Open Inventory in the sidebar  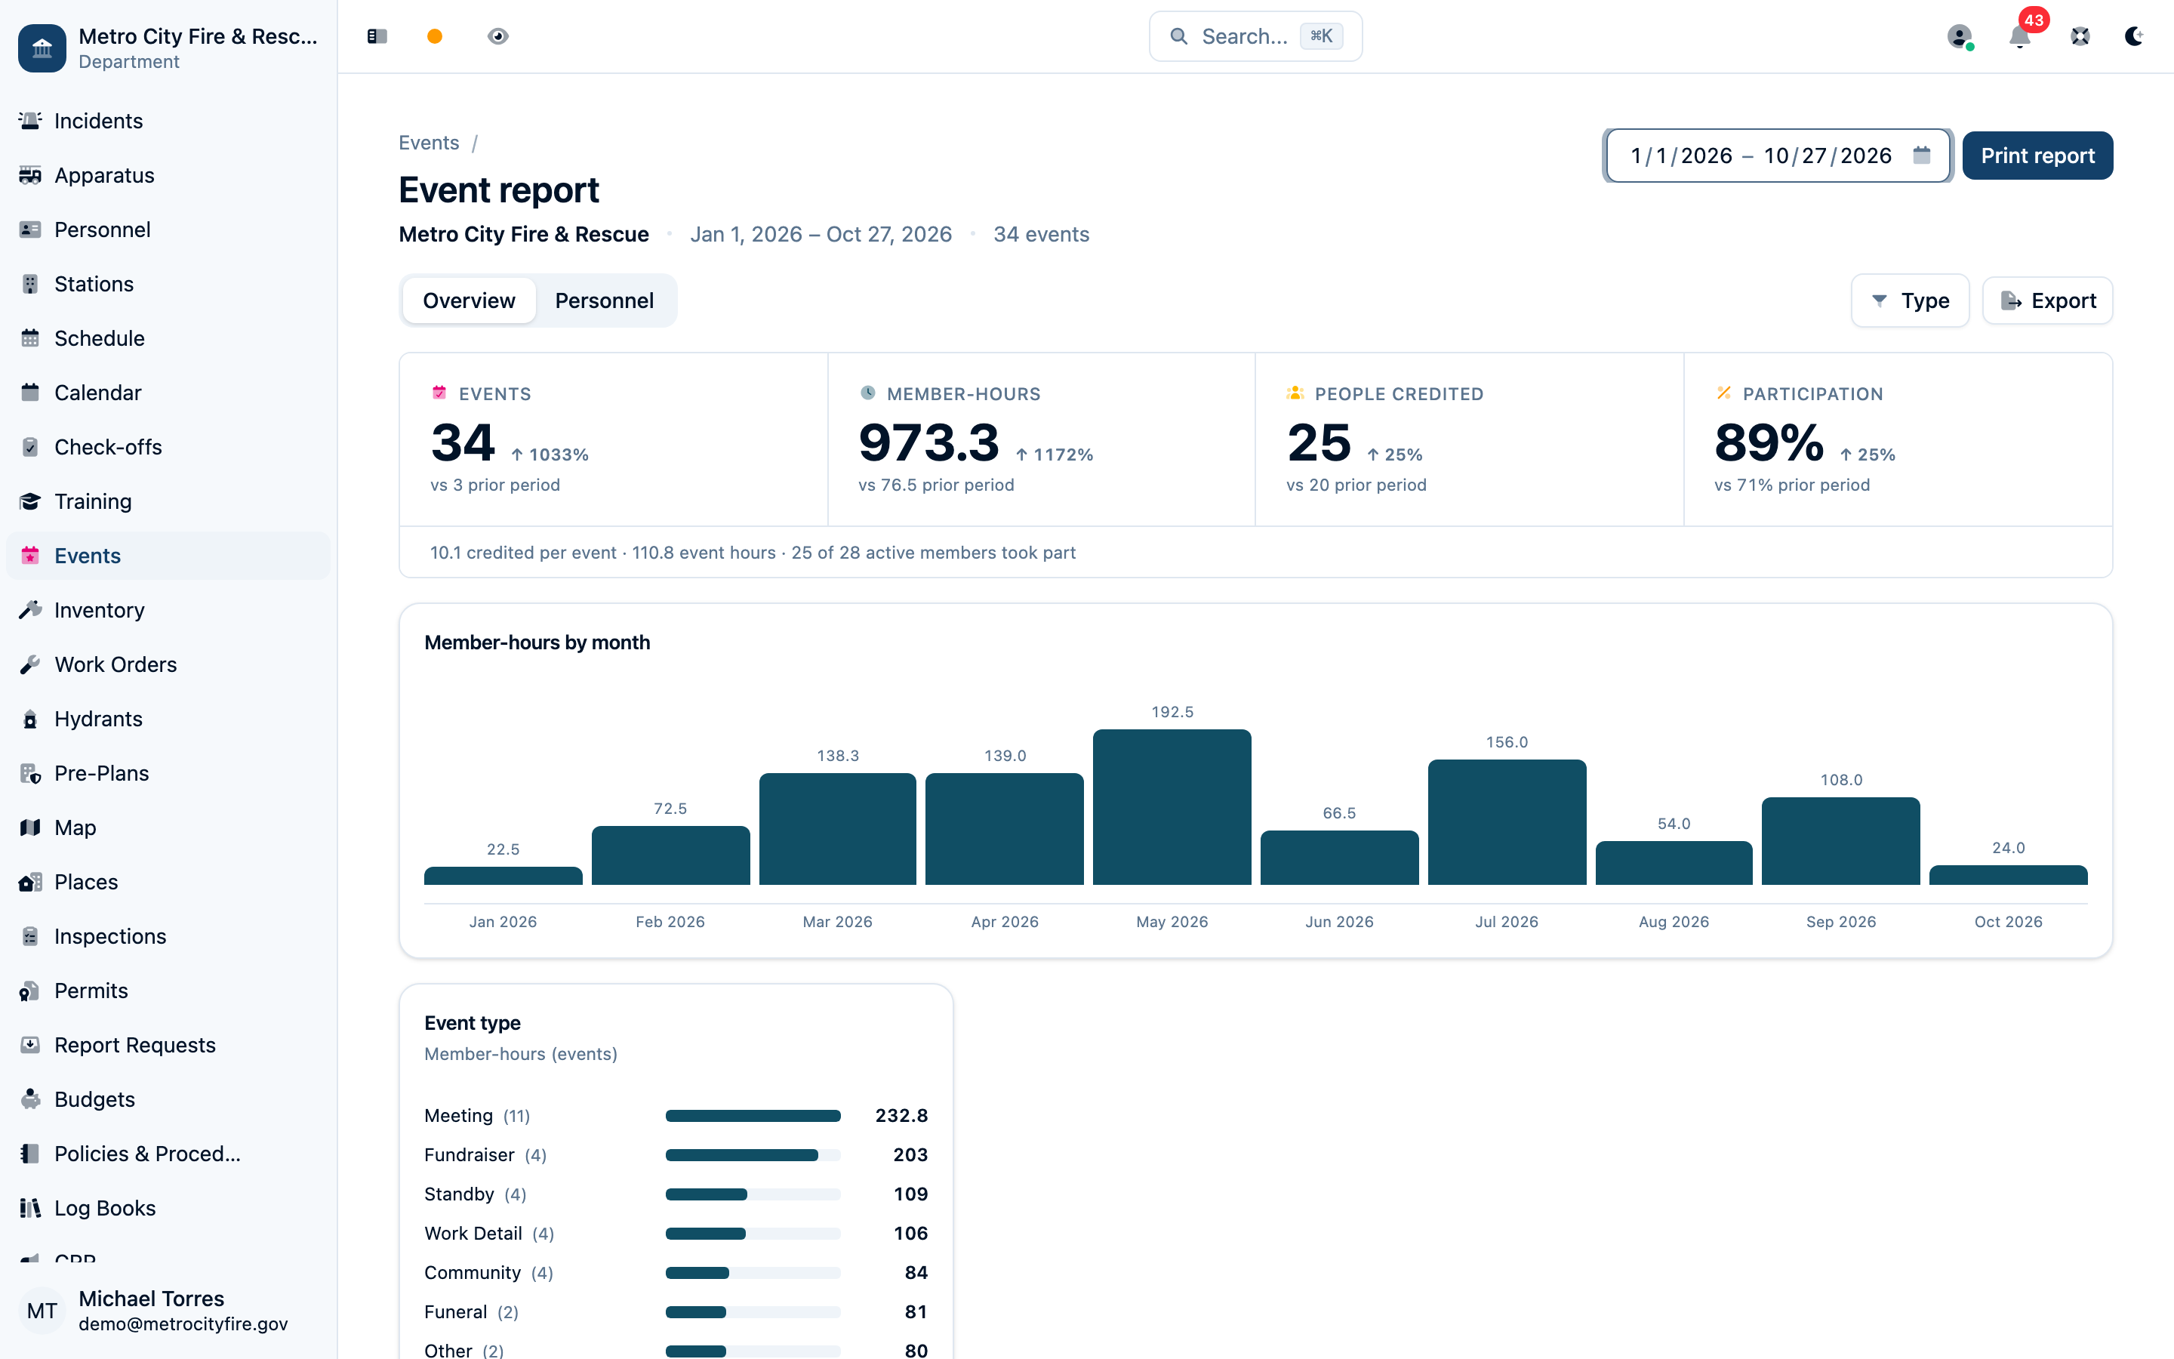169,610
